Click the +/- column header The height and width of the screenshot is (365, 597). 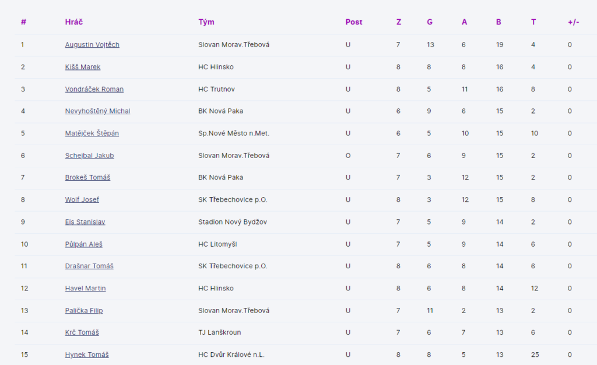click(573, 22)
